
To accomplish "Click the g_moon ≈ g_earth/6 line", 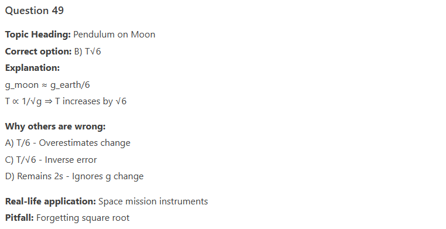I will (47, 85).
